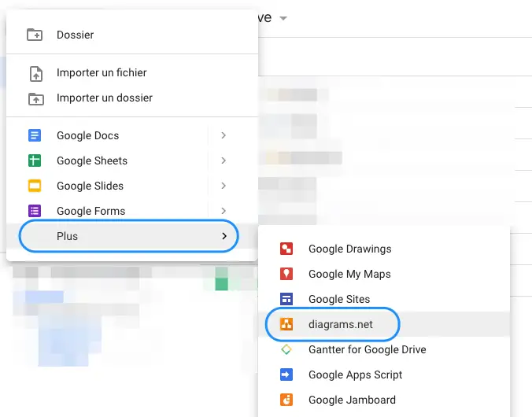Expand the Google Forms submenu arrow

click(224, 211)
